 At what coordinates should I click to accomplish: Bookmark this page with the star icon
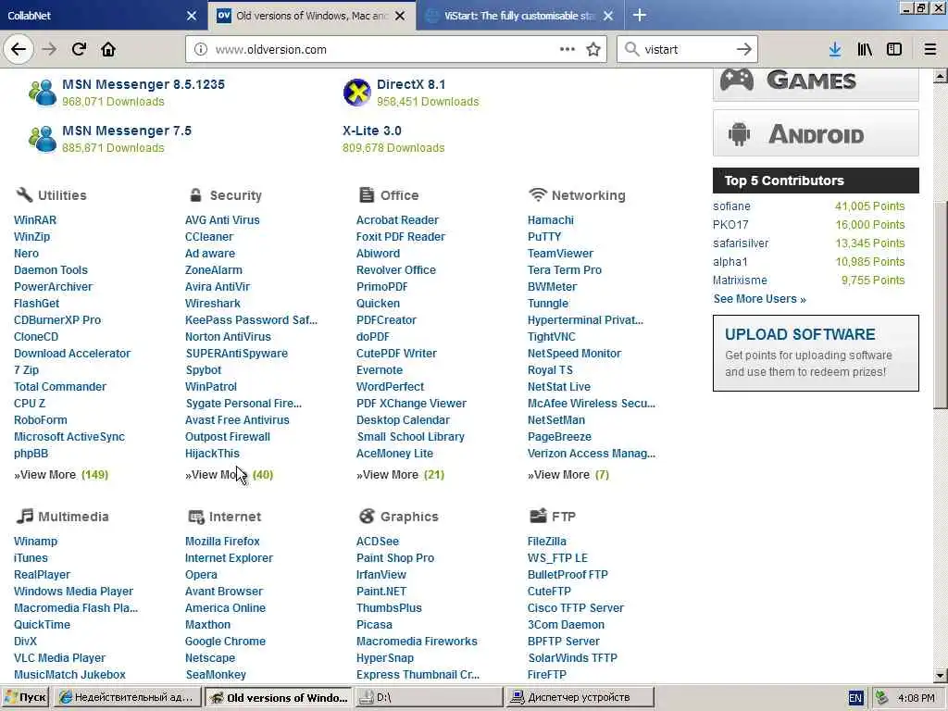593,50
